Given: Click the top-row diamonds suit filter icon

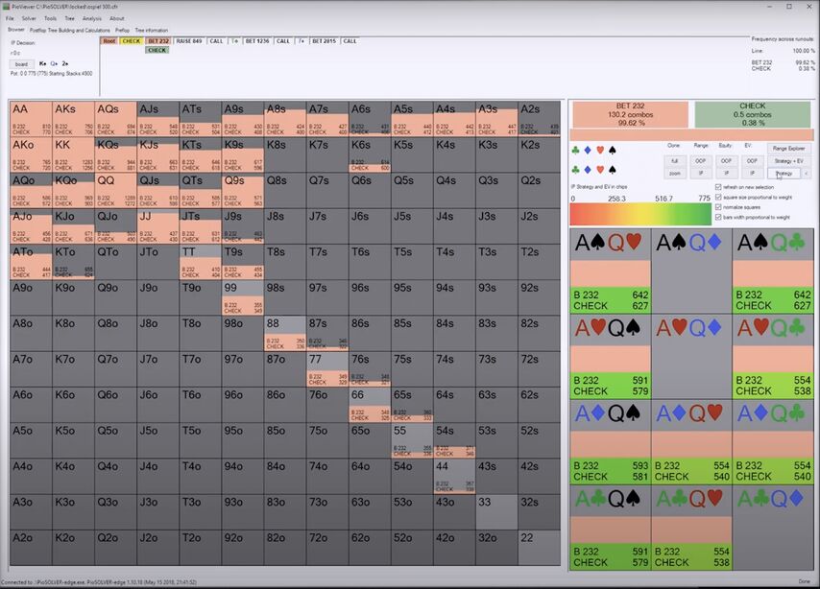Looking at the screenshot, I should 588,151.
